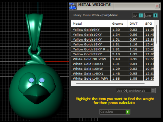Select the White Gold:10KX1 row

[112, 64]
